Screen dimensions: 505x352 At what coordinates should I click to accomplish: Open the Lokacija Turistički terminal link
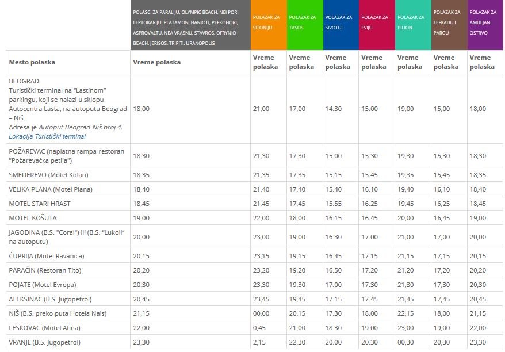pos(47,136)
